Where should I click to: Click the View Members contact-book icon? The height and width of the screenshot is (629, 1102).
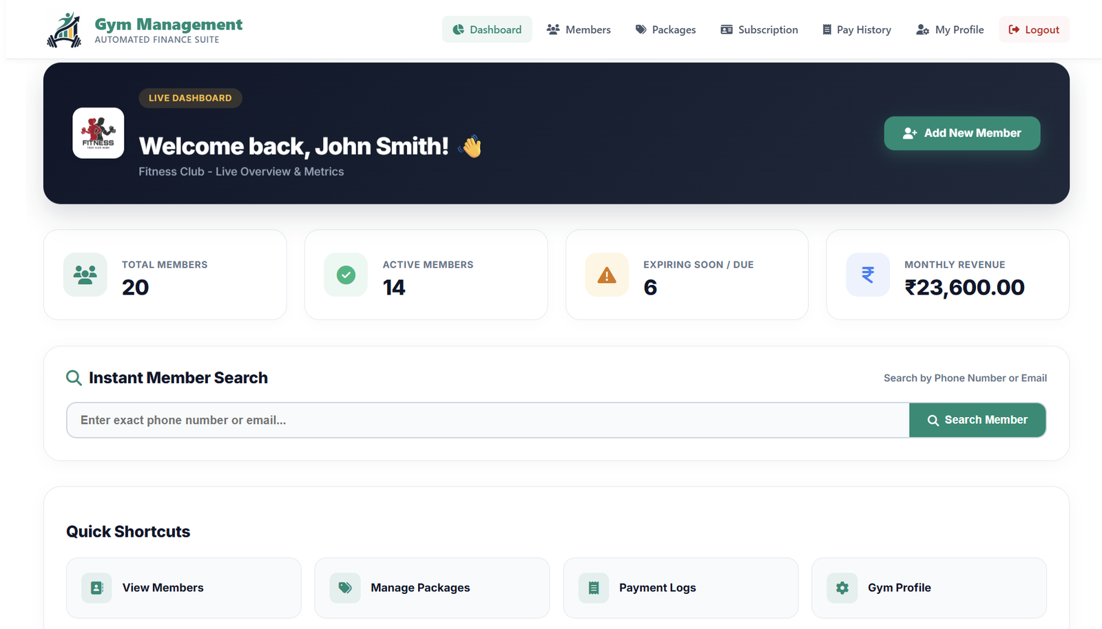pyautogui.click(x=96, y=588)
